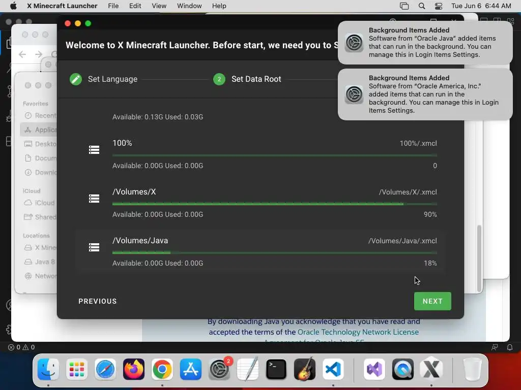Image resolution: width=521 pixels, height=390 pixels.
Task: Open the View menu
Action: pos(159,6)
